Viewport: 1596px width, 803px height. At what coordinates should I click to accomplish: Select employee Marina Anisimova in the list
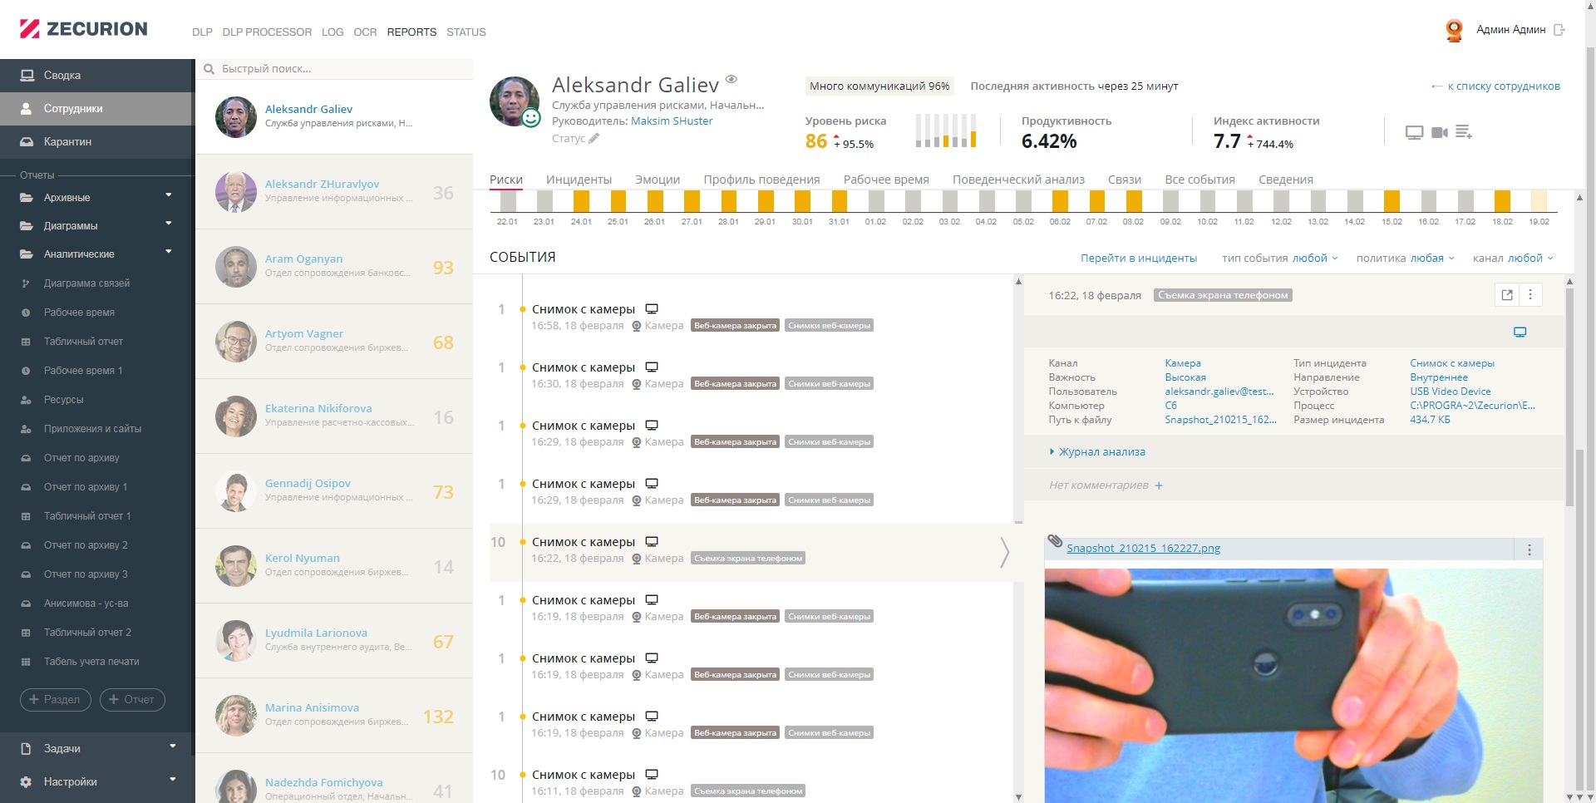(x=334, y=716)
